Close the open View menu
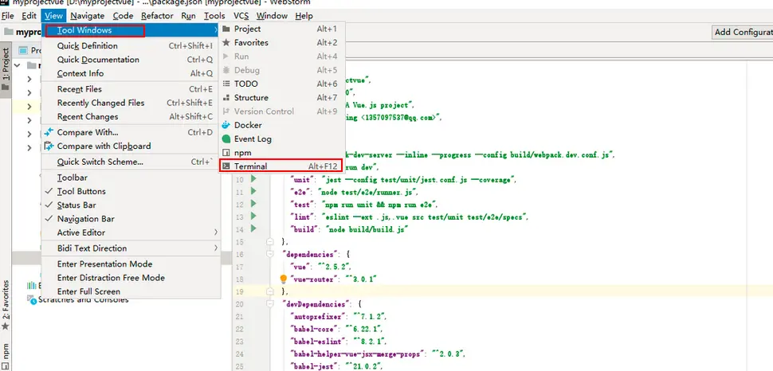Viewport: 773px width, 371px height. click(x=53, y=16)
